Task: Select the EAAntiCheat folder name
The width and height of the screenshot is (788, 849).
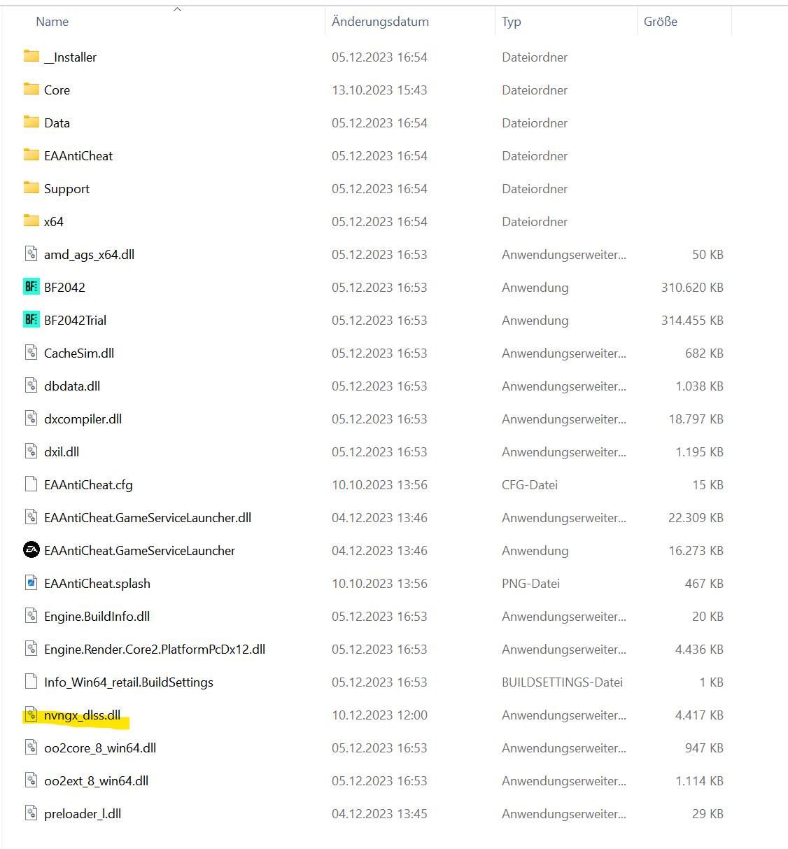Action: point(78,156)
